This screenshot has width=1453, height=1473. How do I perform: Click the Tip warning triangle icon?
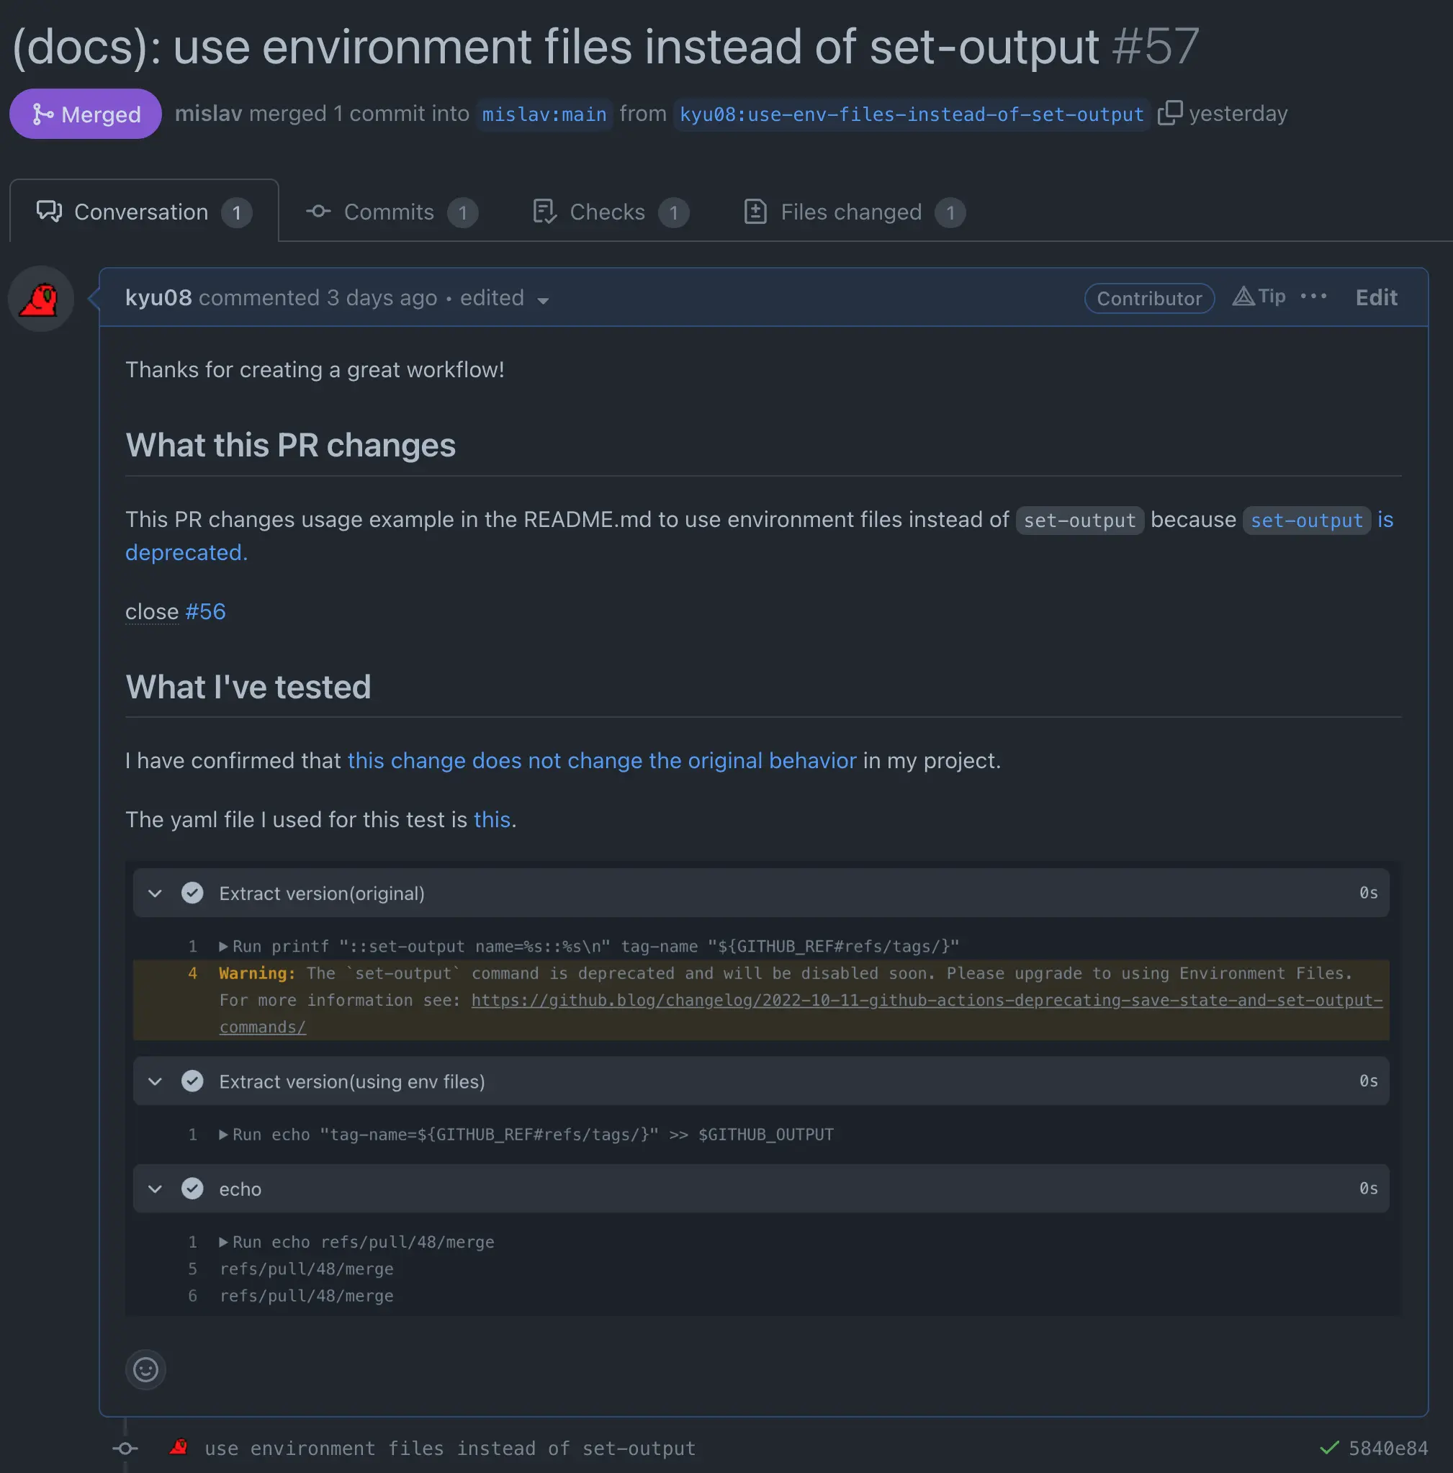(1243, 297)
